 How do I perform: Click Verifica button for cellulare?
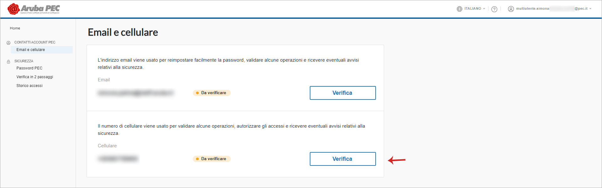[343, 159]
